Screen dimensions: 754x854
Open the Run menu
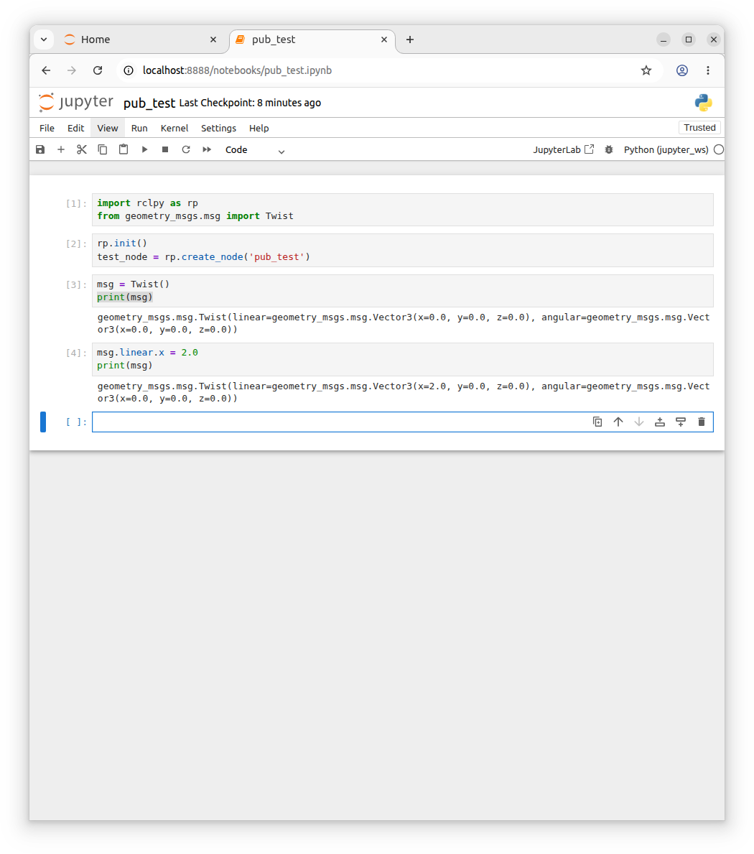[139, 128]
